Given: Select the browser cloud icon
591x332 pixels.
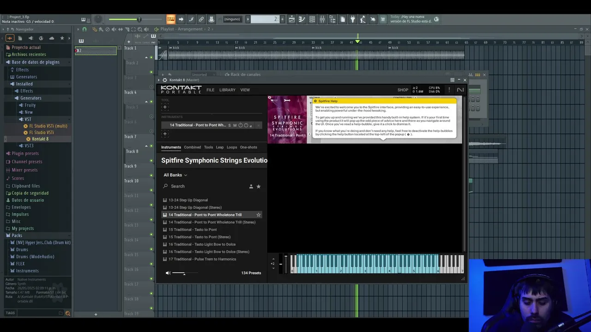Looking at the screenshot, I should click(x=52, y=38).
